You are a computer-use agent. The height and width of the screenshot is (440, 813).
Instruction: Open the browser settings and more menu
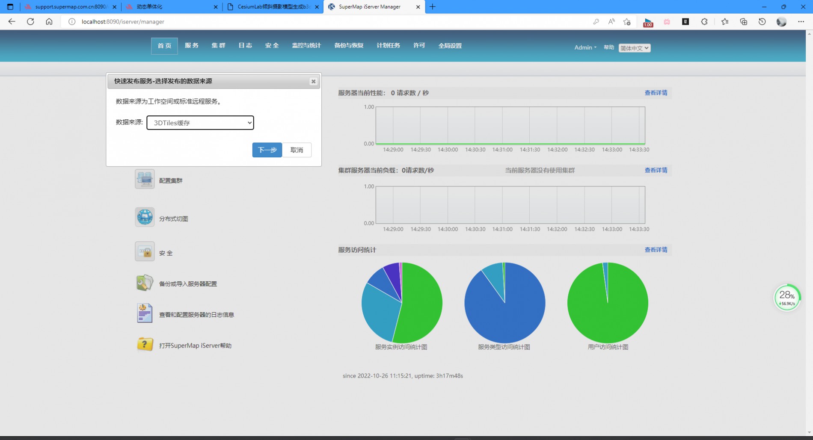[x=801, y=21]
